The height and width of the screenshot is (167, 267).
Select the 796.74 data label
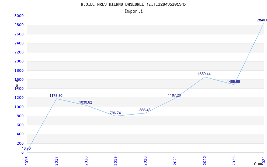click(x=115, y=113)
